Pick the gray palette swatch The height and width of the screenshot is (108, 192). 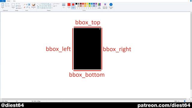[79, 4]
